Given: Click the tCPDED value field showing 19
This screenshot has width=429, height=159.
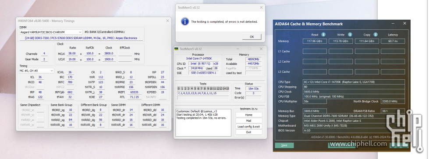Looking at the screenshot, I should tap(163, 92).
